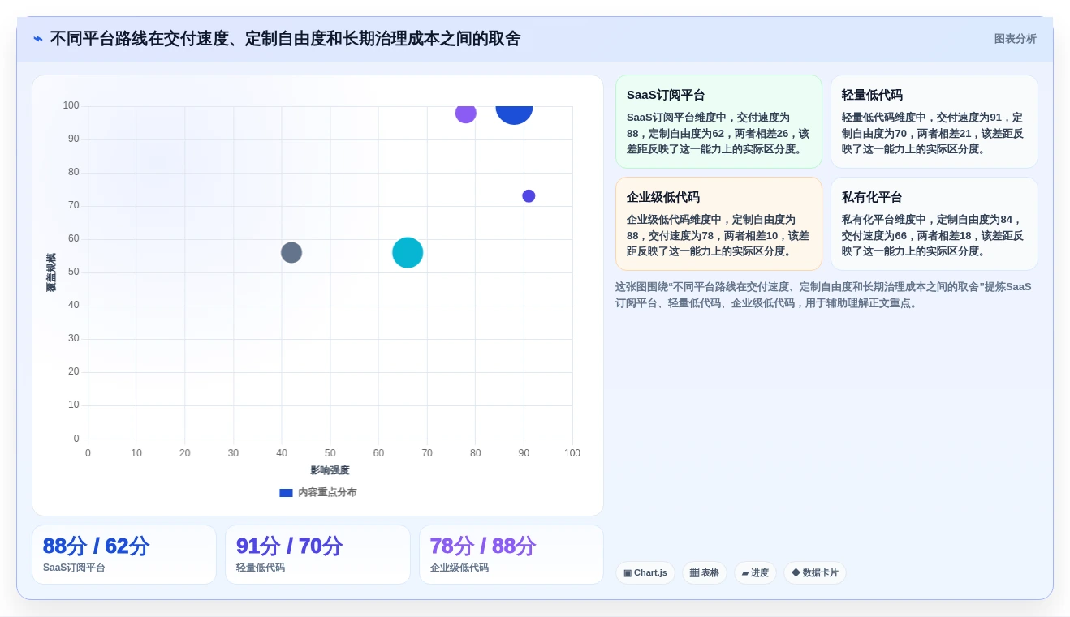Click the 表格 tag chip

[x=705, y=573]
